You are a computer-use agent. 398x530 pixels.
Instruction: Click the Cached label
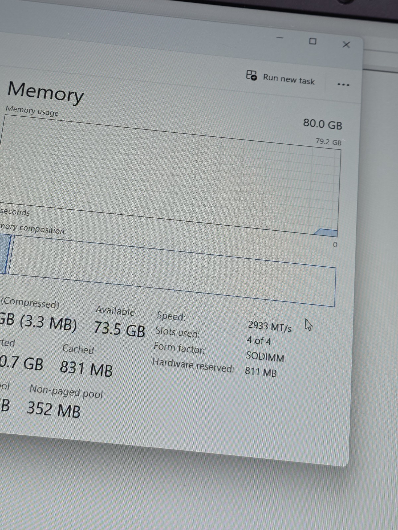coord(78,349)
